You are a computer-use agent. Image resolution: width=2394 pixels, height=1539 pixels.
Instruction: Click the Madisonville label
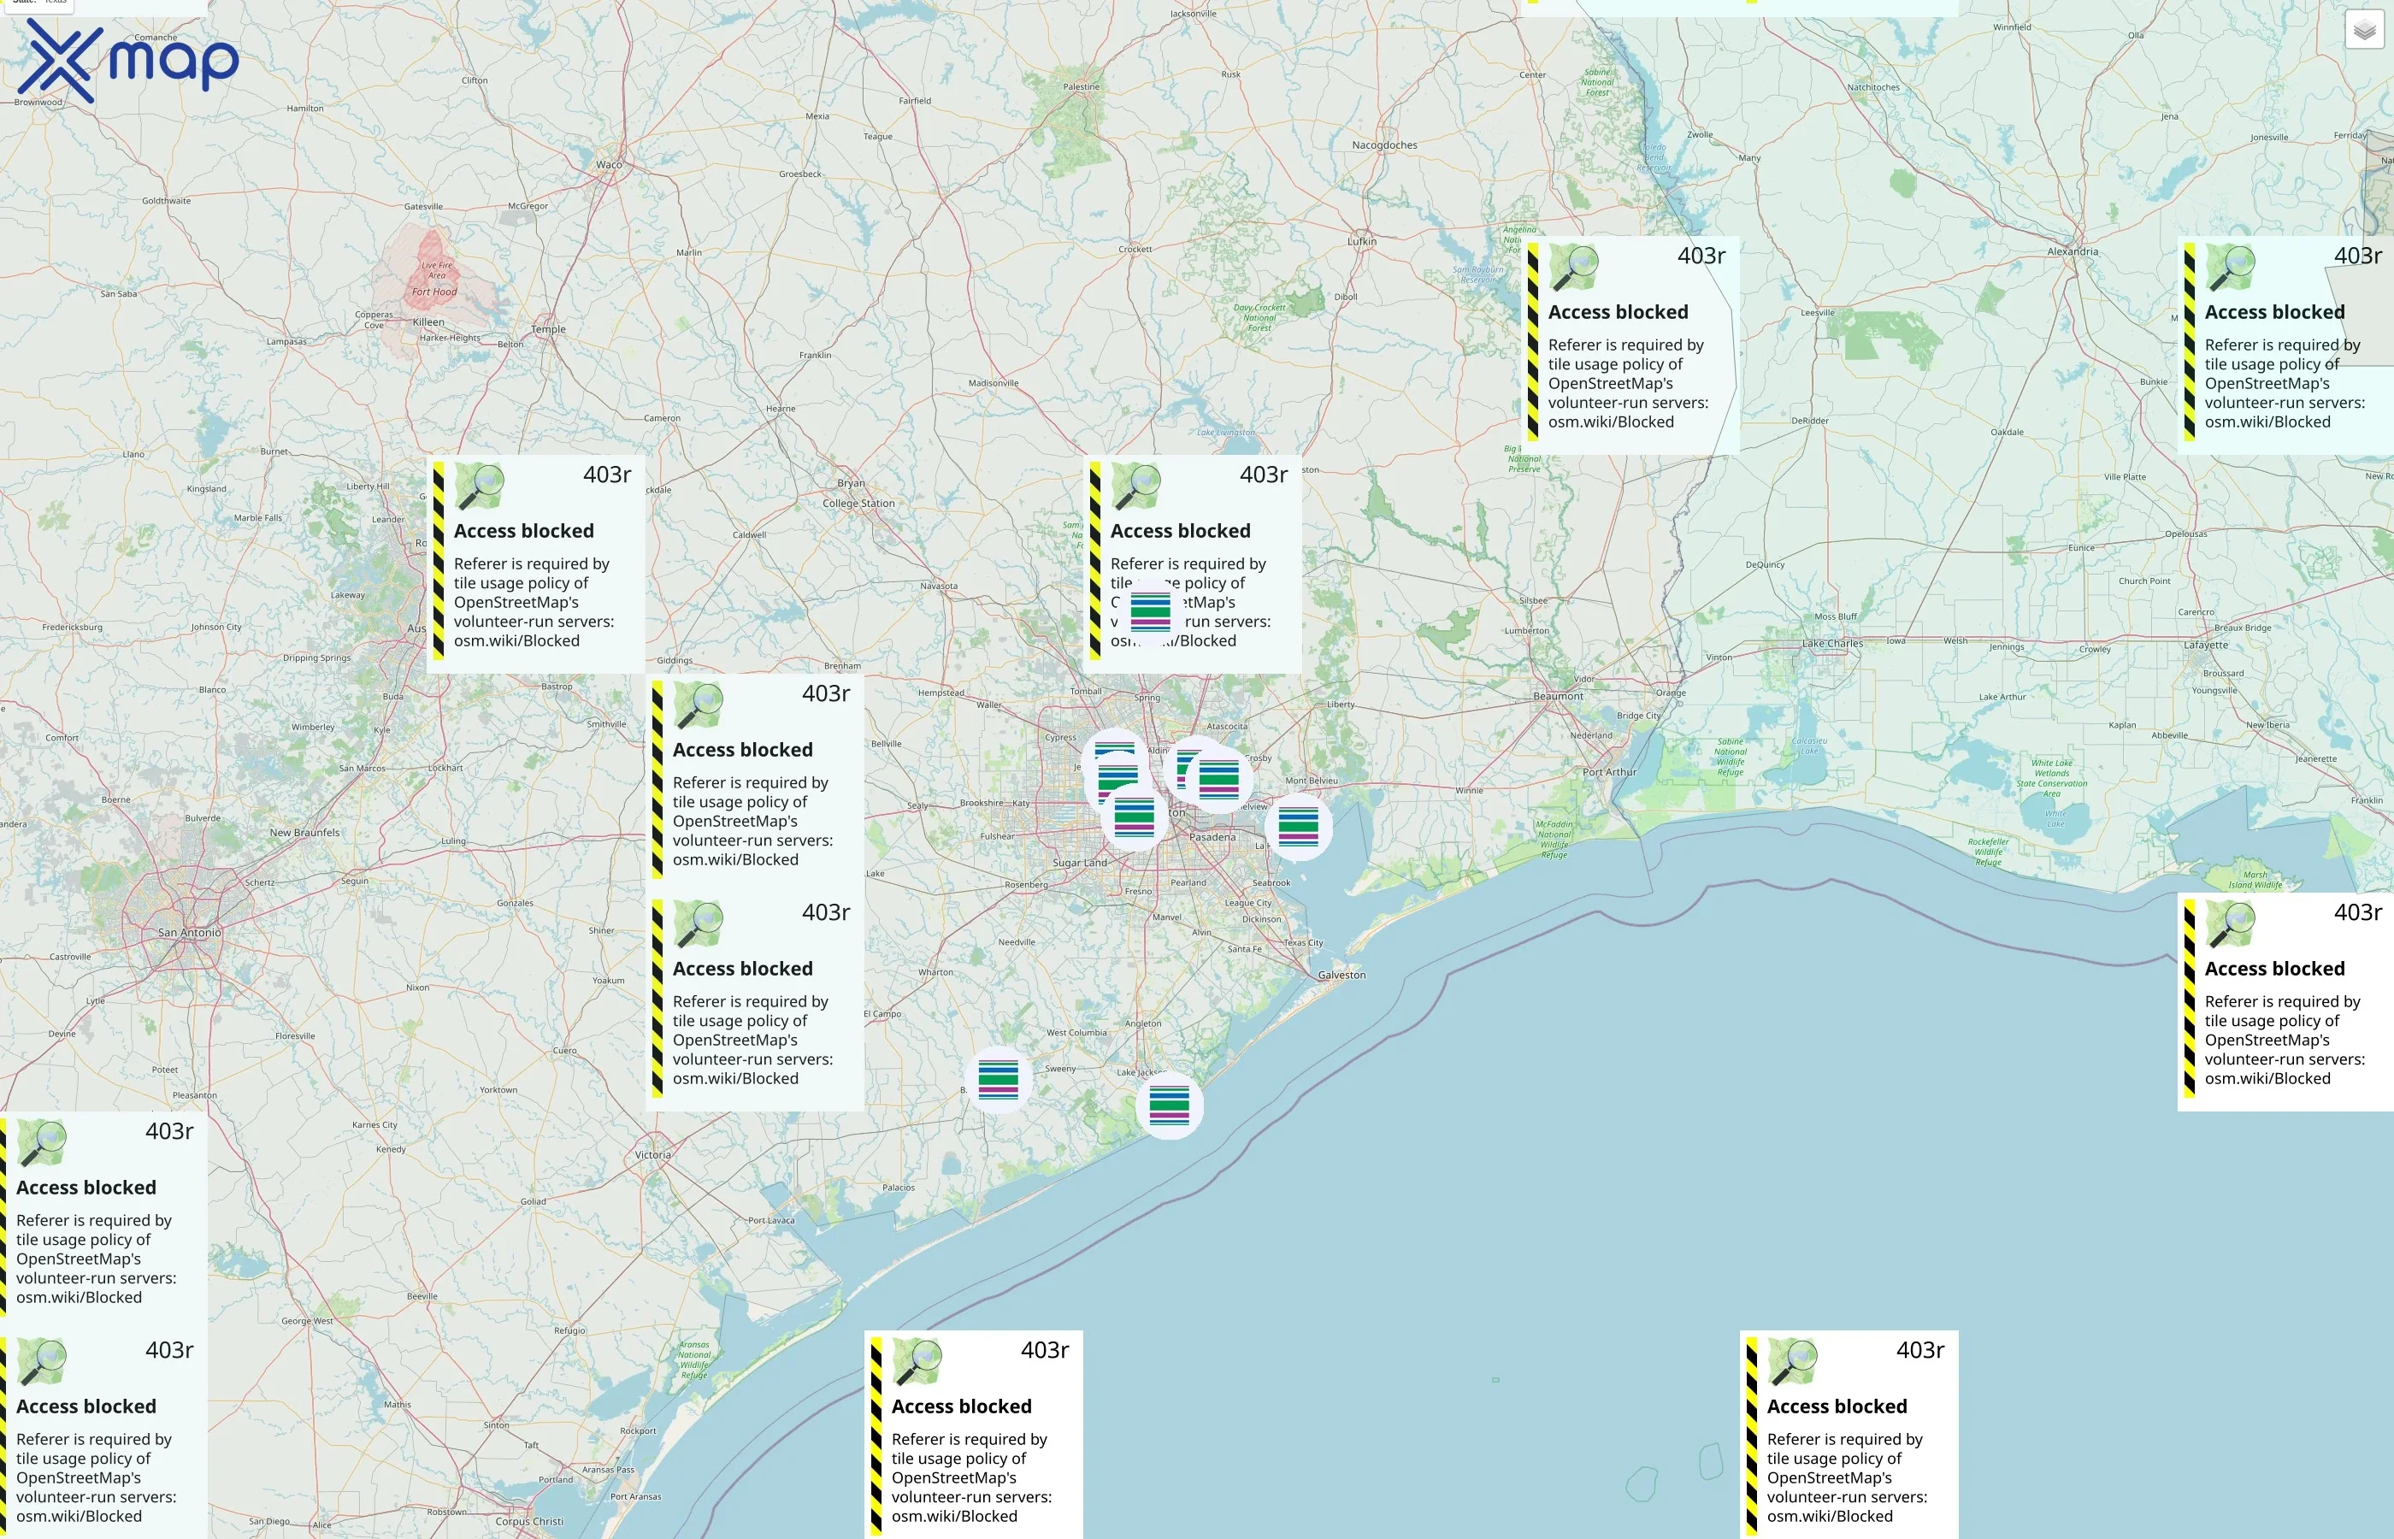click(994, 383)
